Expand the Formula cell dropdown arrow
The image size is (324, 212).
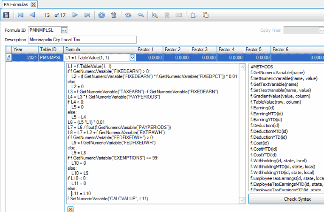pos(132,58)
